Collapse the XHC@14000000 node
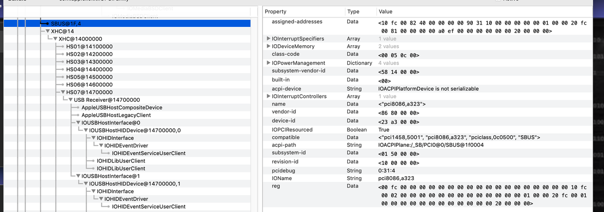 (55, 39)
